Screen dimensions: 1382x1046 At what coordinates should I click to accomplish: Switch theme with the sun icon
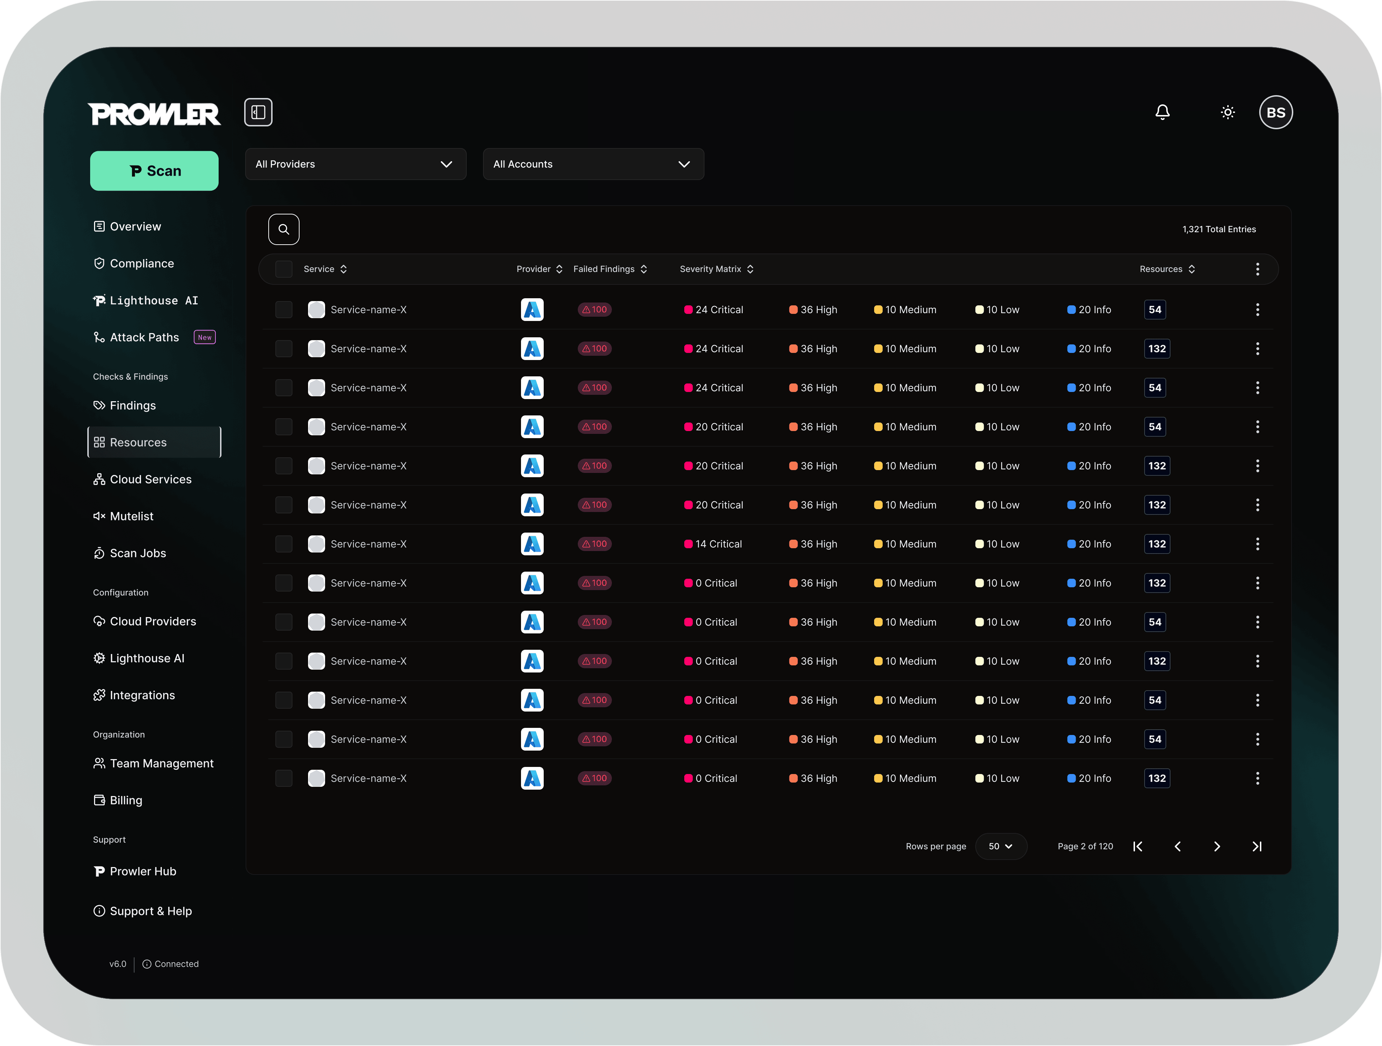tap(1228, 113)
